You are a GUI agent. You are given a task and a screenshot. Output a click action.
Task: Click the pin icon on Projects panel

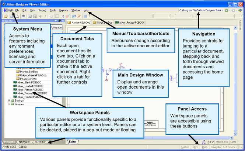[60, 21]
